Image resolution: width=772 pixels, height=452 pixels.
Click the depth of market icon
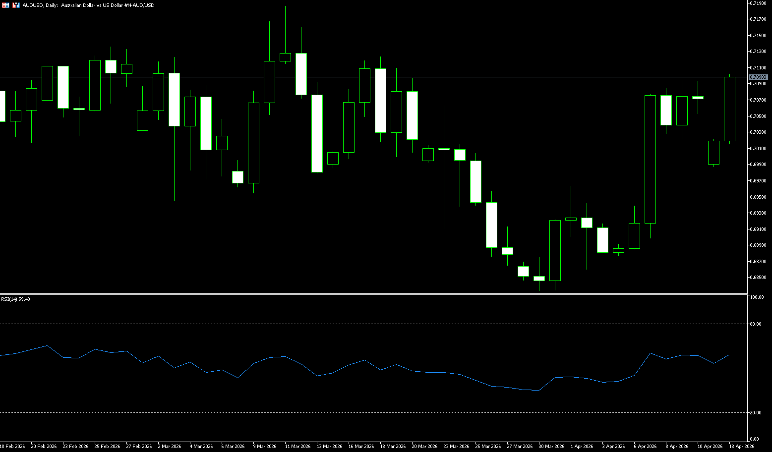pos(16,5)
